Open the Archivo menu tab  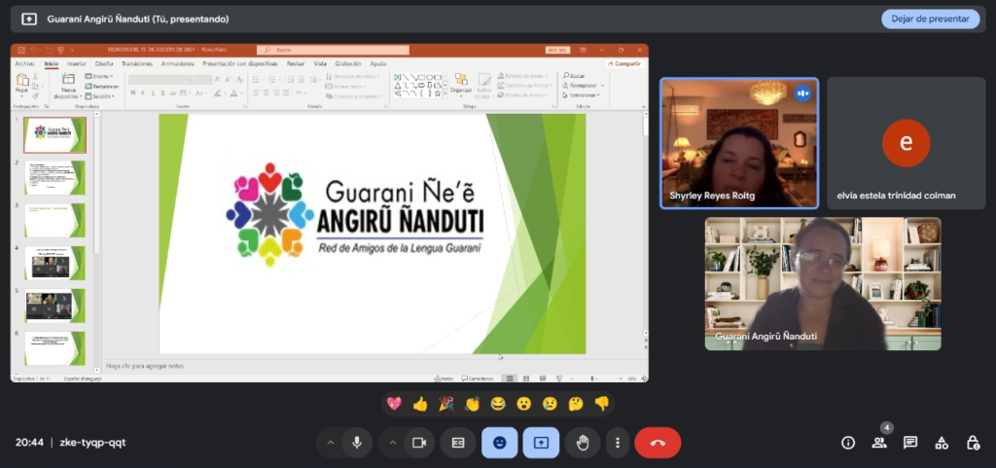tap(24, 63)
